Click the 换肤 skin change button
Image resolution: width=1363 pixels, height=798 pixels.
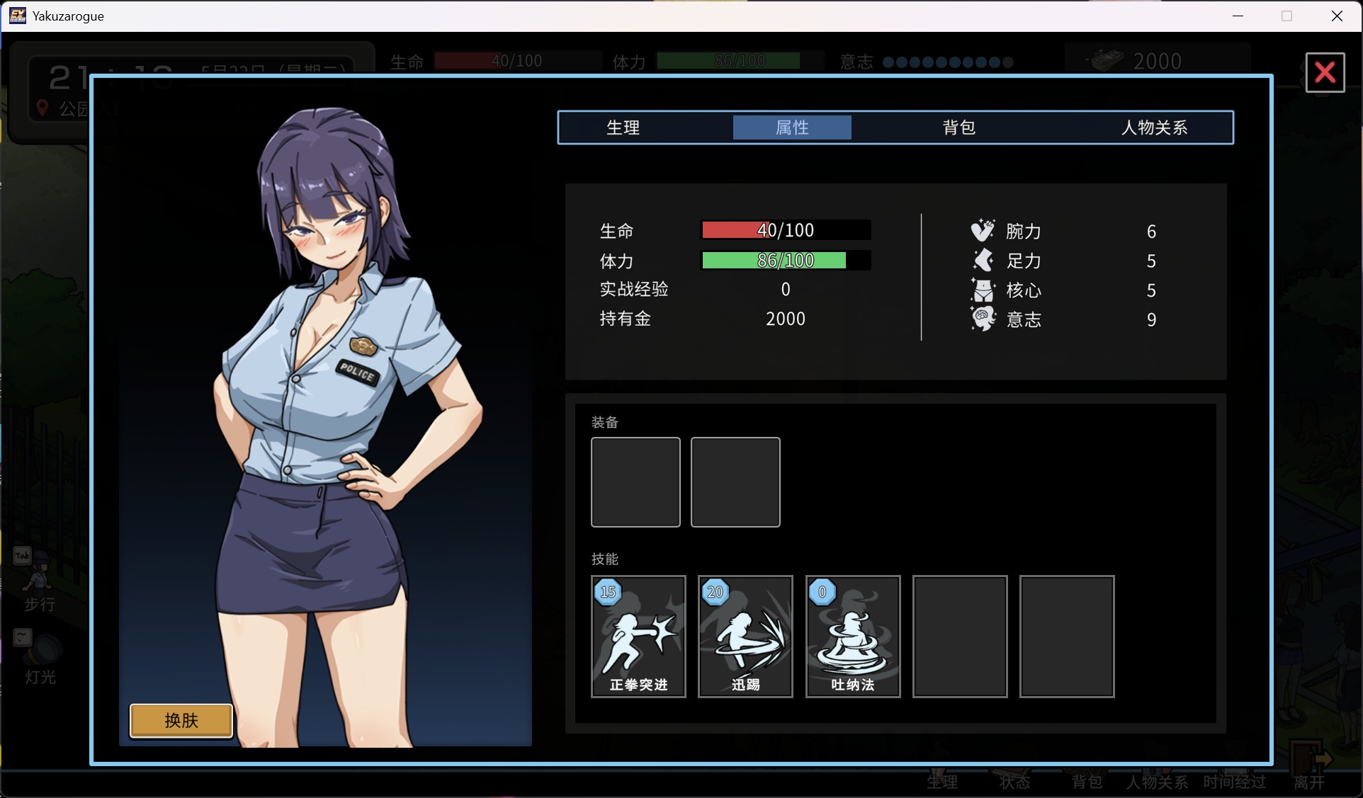(x=181, y=720)
